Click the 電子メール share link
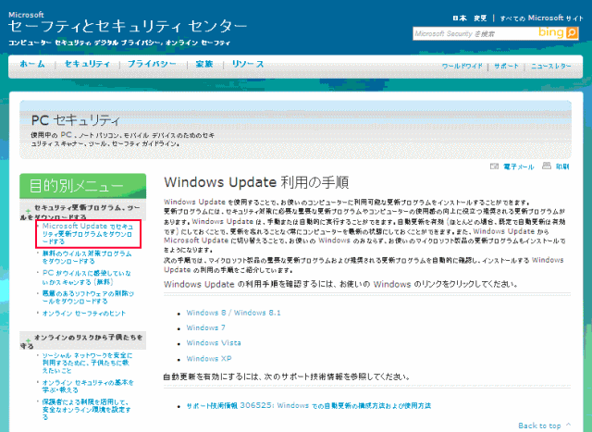The image size is (592, 432). [x=519, y=167]
